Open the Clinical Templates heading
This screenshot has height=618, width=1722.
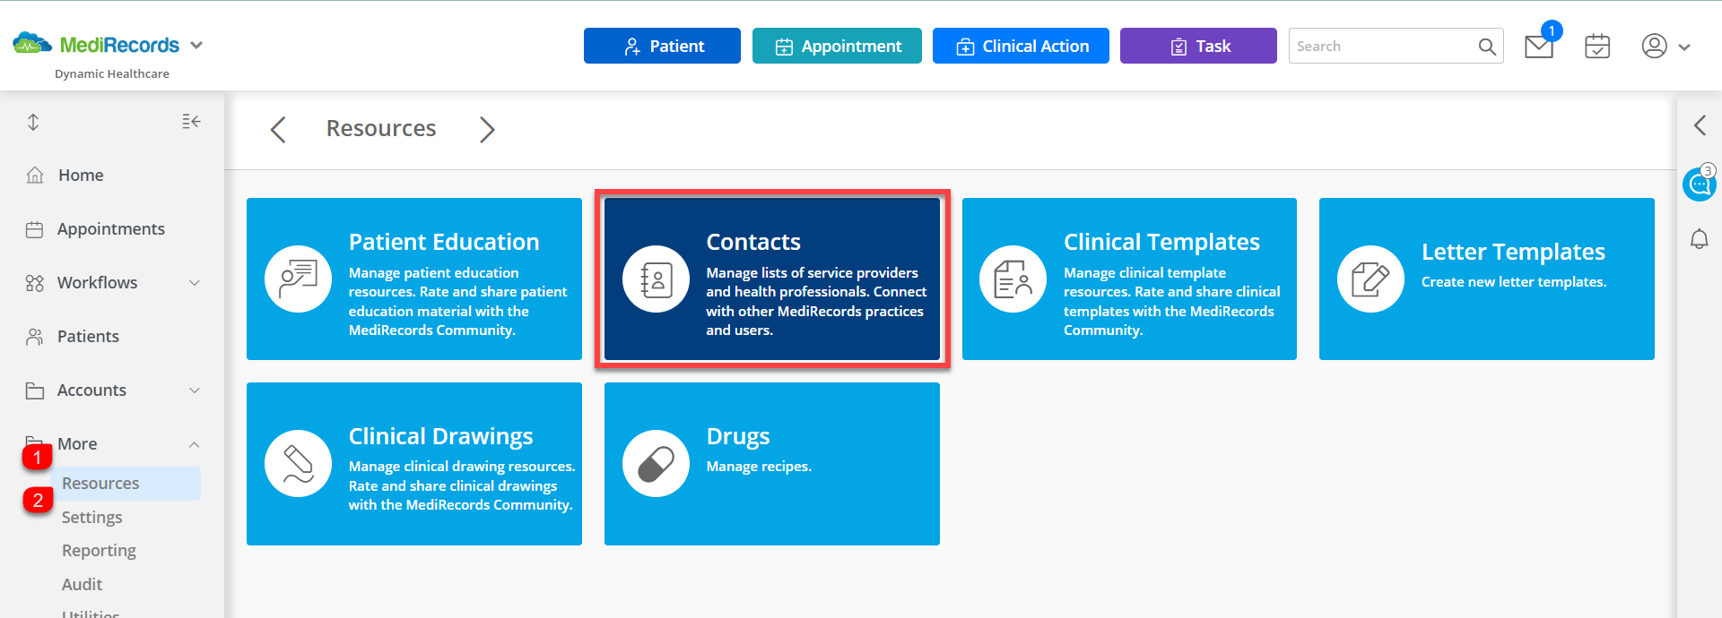click(1161, 242)
